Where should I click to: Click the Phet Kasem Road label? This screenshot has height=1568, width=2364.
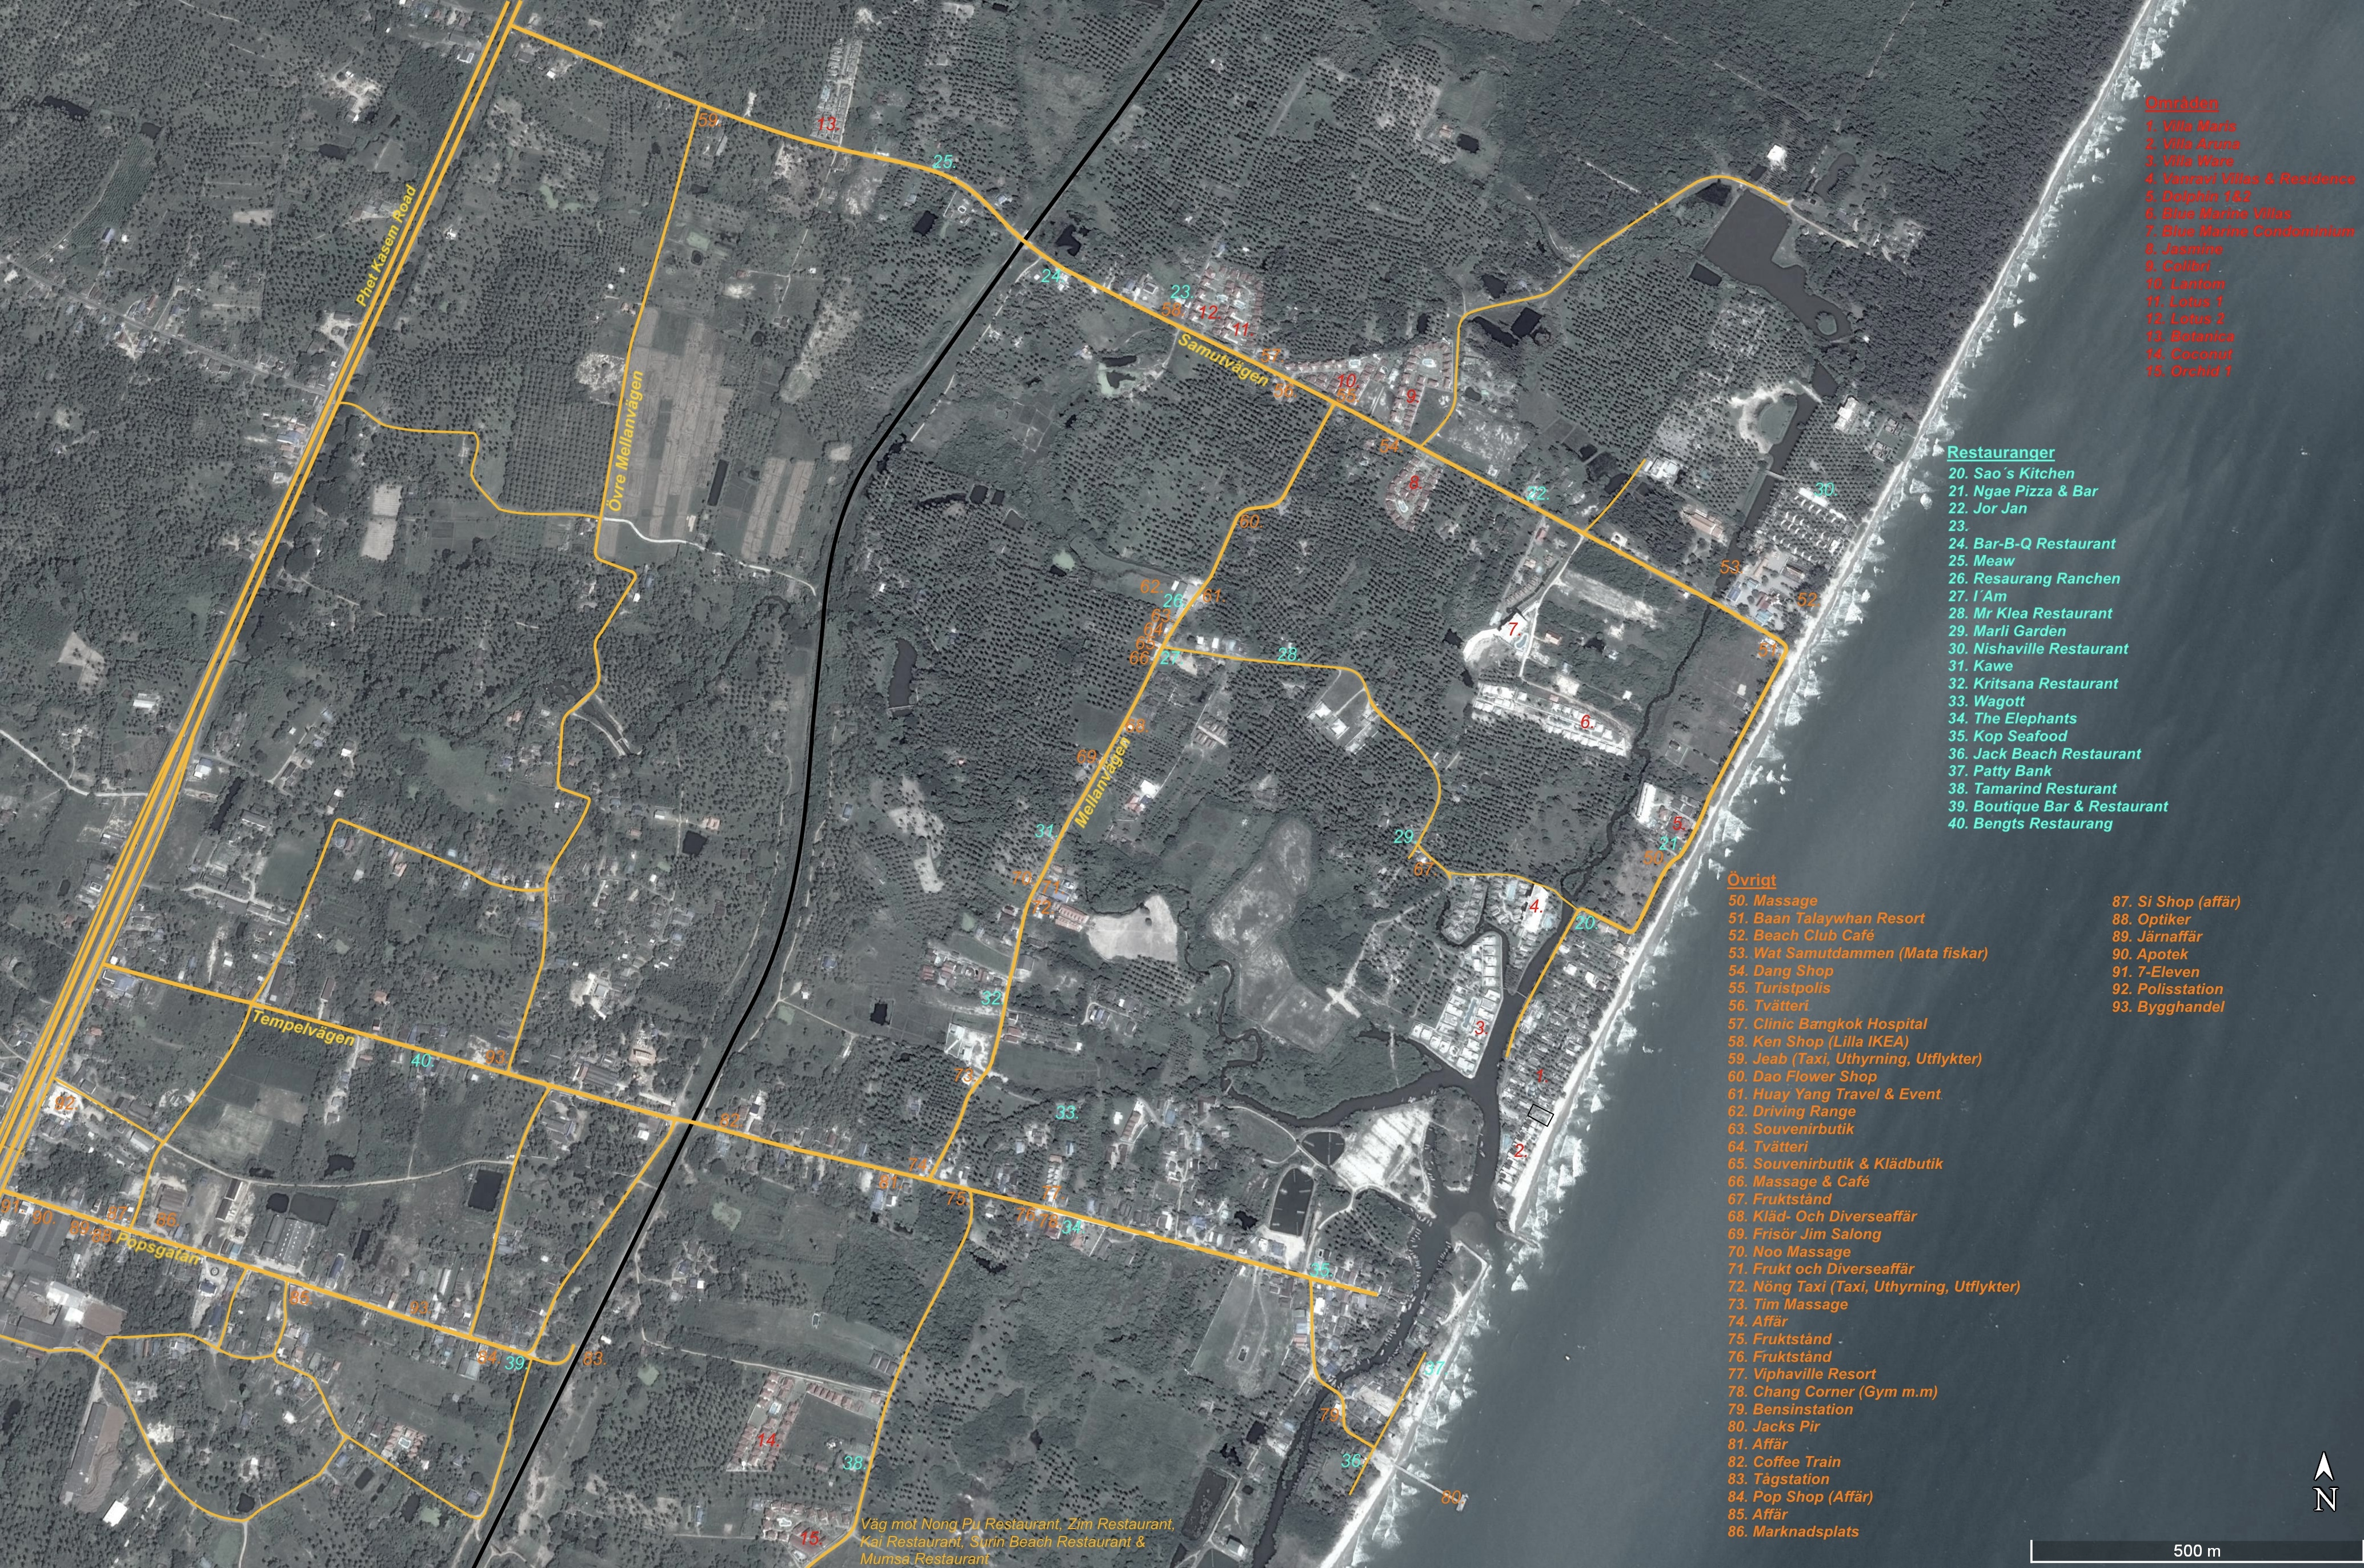click(x=385, y=245)
